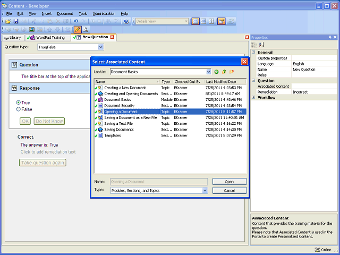
Task: Click the pencil edit icon in second toolbar
Action: (x=78, y=29)
